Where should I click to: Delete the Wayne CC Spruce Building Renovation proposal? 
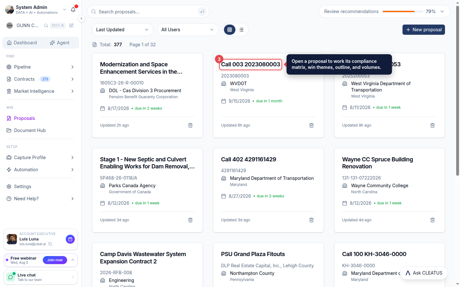(433, 220)
